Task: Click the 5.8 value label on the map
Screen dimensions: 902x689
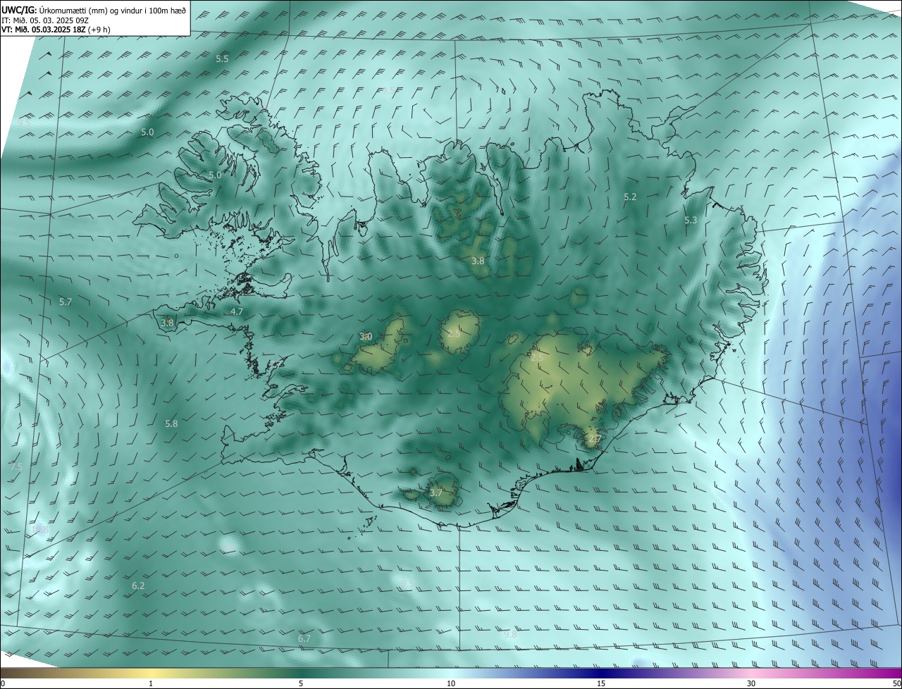Action: (x=171, y=424)
